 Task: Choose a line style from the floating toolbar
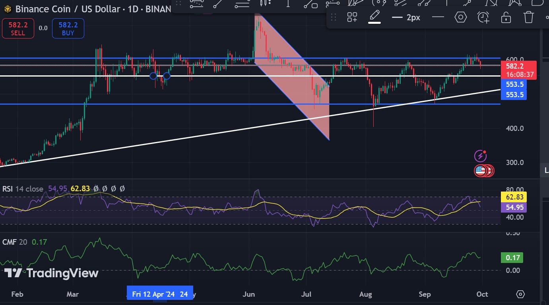[x=438, y=17]
